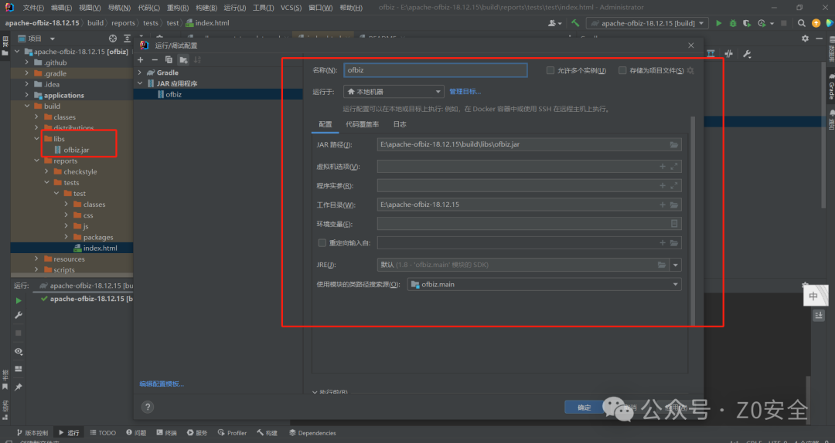Switch to the code coverage tab

[362, 124]
